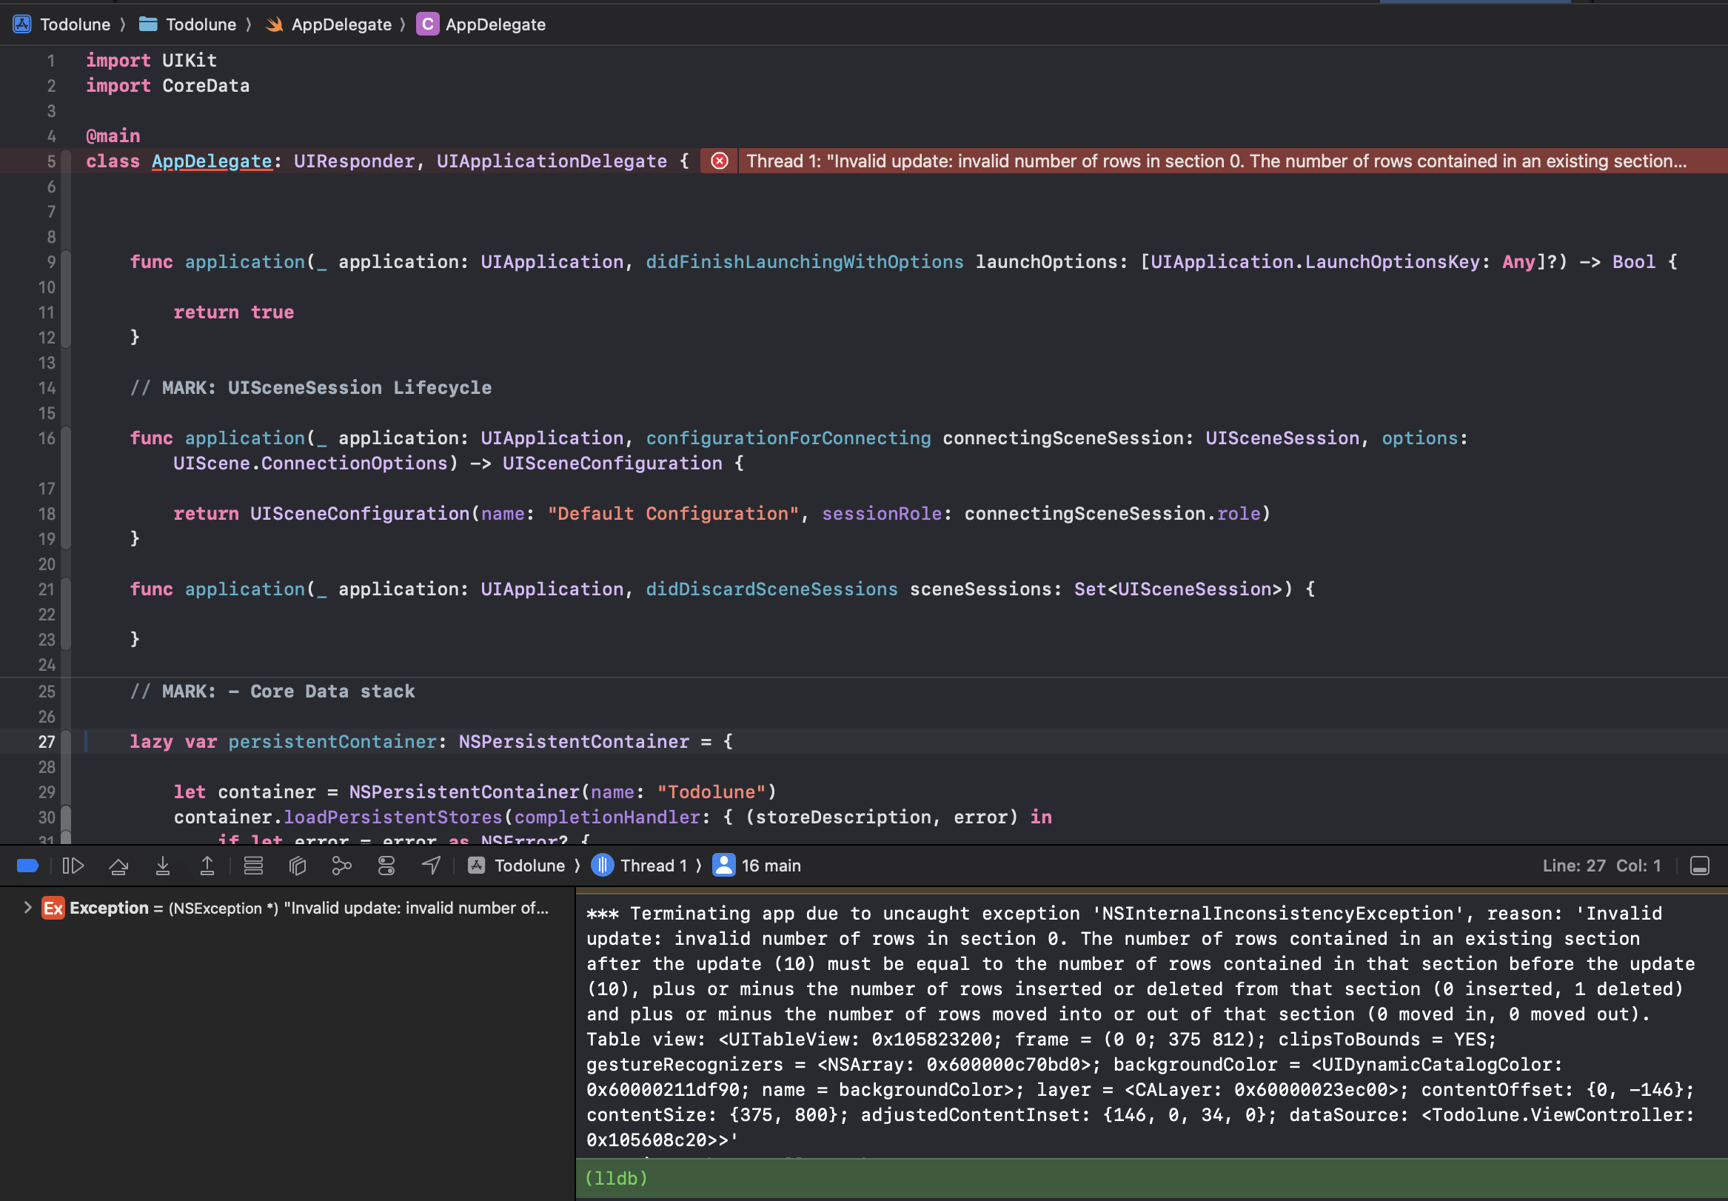Select AppDelegate class breadcrumb item
This screenshot has height=1201, width=1728.
point(481,24)
